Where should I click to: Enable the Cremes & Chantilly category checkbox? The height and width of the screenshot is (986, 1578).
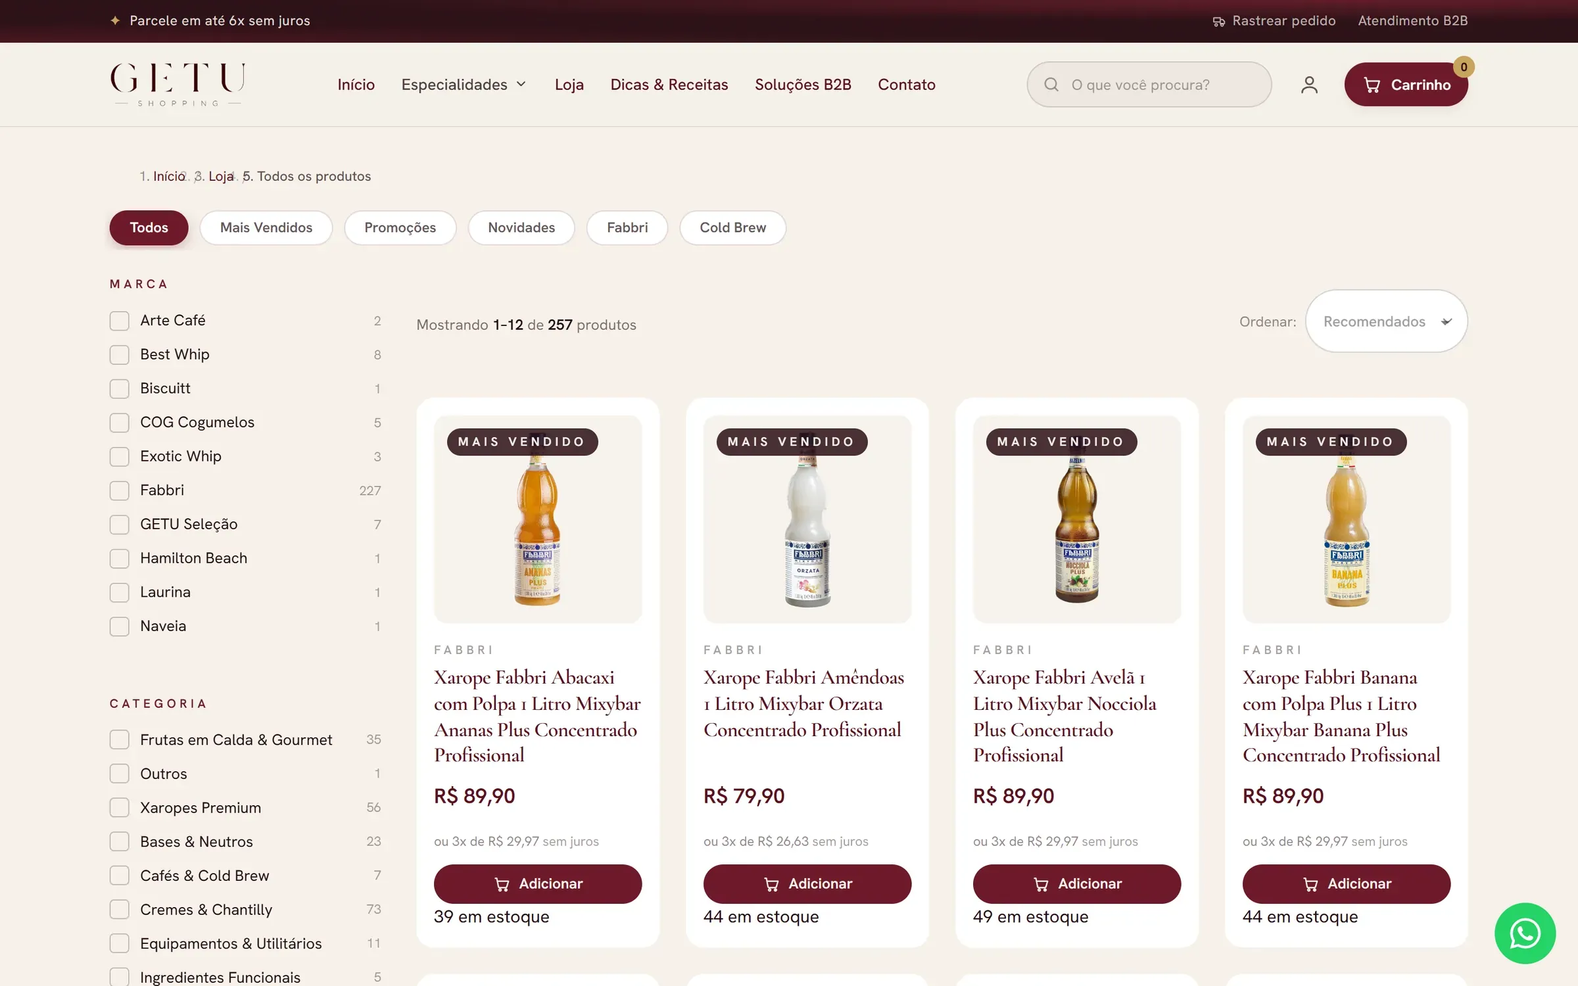(119, 910)
